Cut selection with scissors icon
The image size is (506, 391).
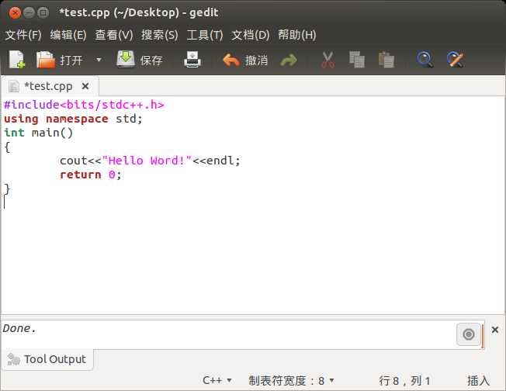tap(328, 60)
